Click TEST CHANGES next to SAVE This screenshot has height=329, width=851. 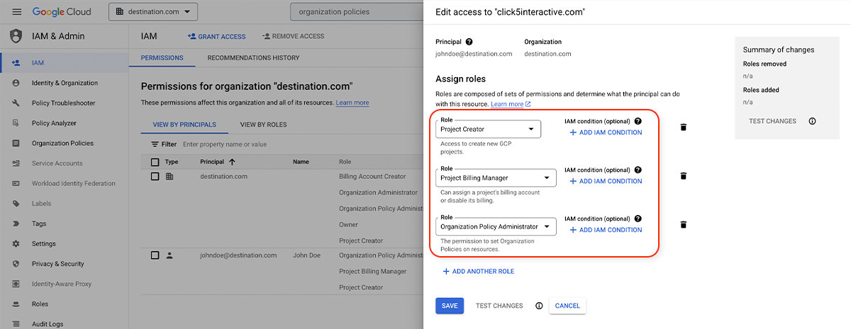(x=499, y=306)
